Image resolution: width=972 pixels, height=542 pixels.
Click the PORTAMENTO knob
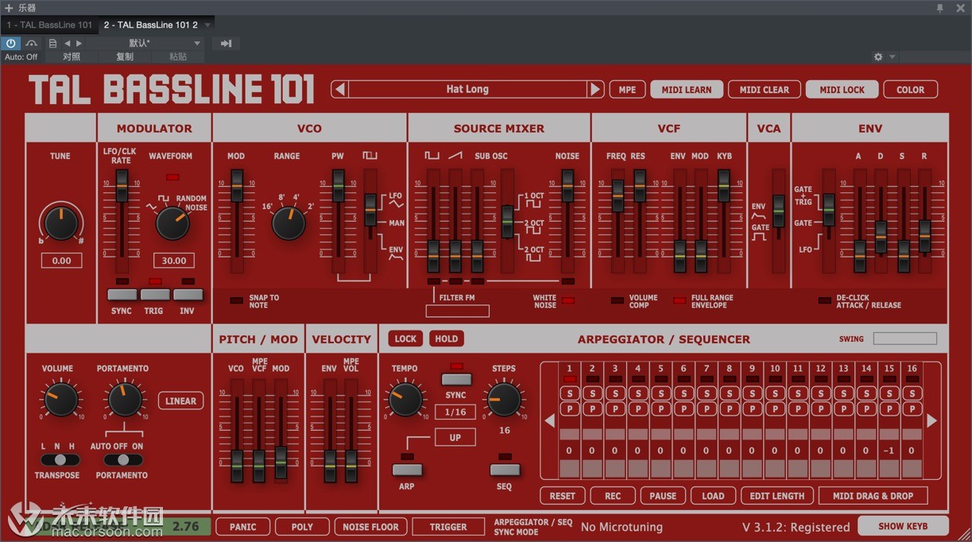point(125,399)
